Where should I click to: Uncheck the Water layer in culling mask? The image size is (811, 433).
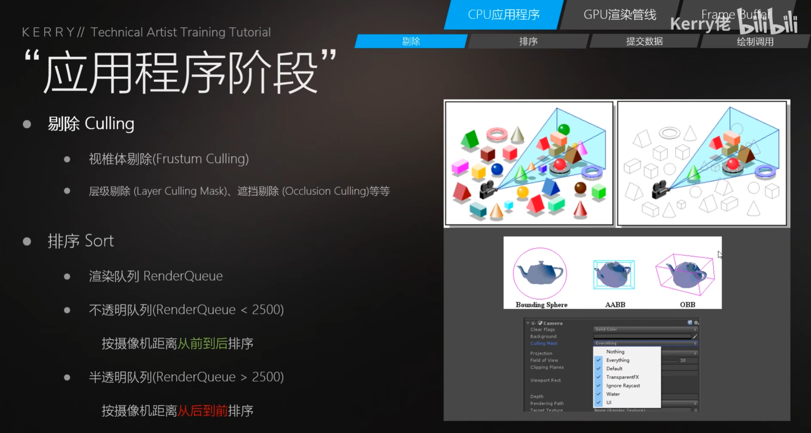click(x=613, y=394)
